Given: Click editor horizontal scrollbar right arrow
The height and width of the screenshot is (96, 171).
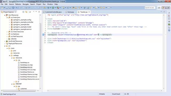Looking at the screenshot, I should [161, 91].
